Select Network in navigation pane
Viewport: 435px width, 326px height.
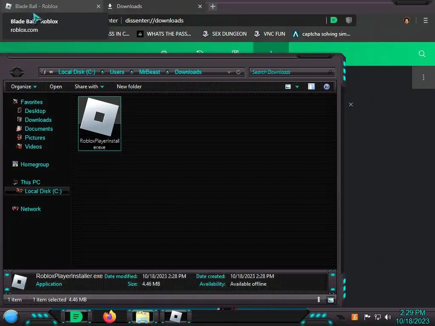tap(31, 209)
